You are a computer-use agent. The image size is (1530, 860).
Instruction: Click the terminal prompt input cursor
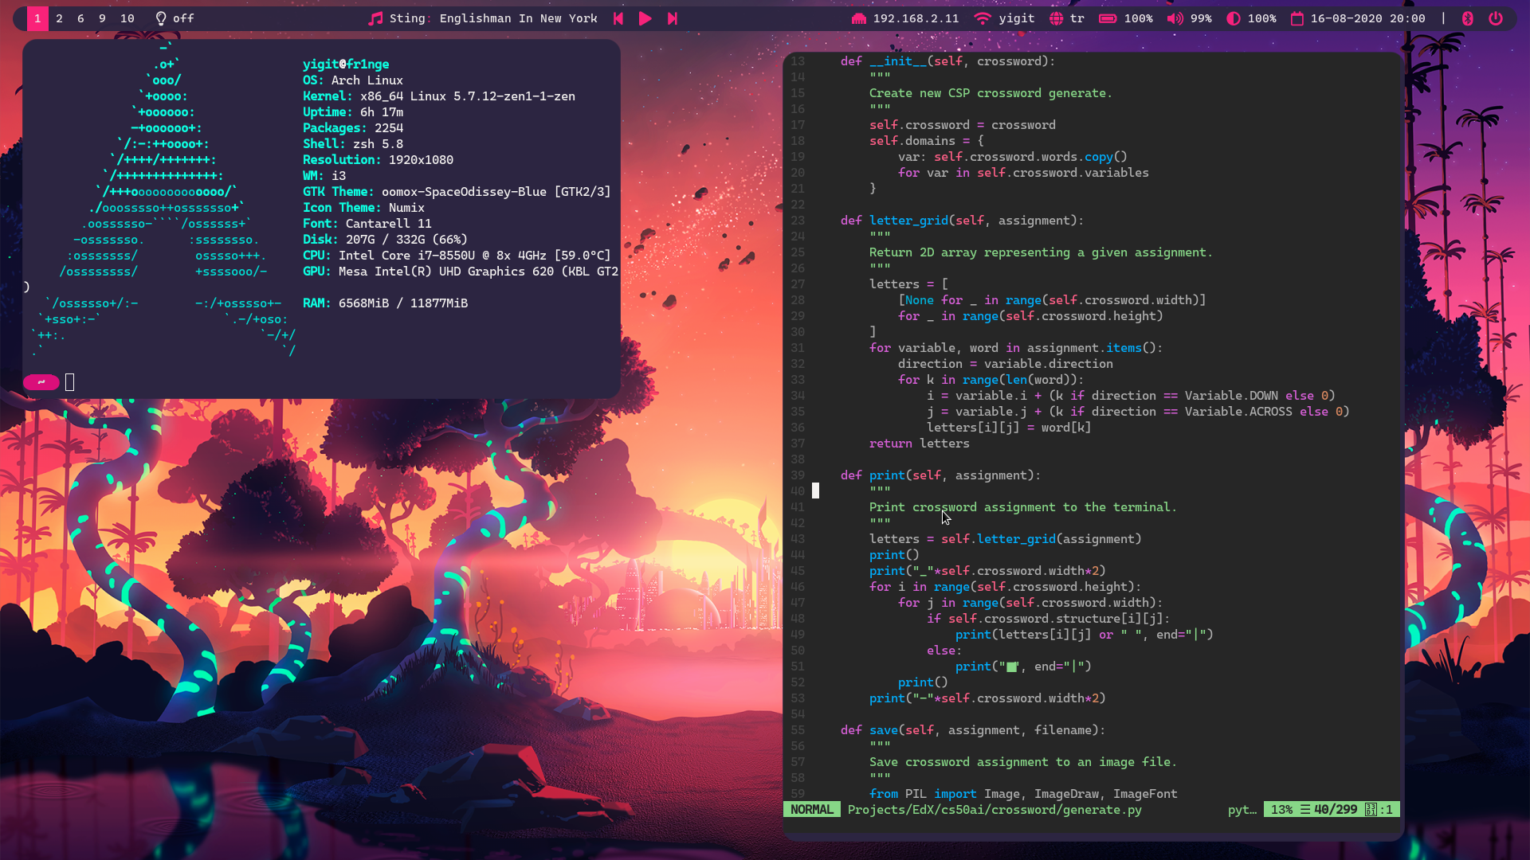69,382
